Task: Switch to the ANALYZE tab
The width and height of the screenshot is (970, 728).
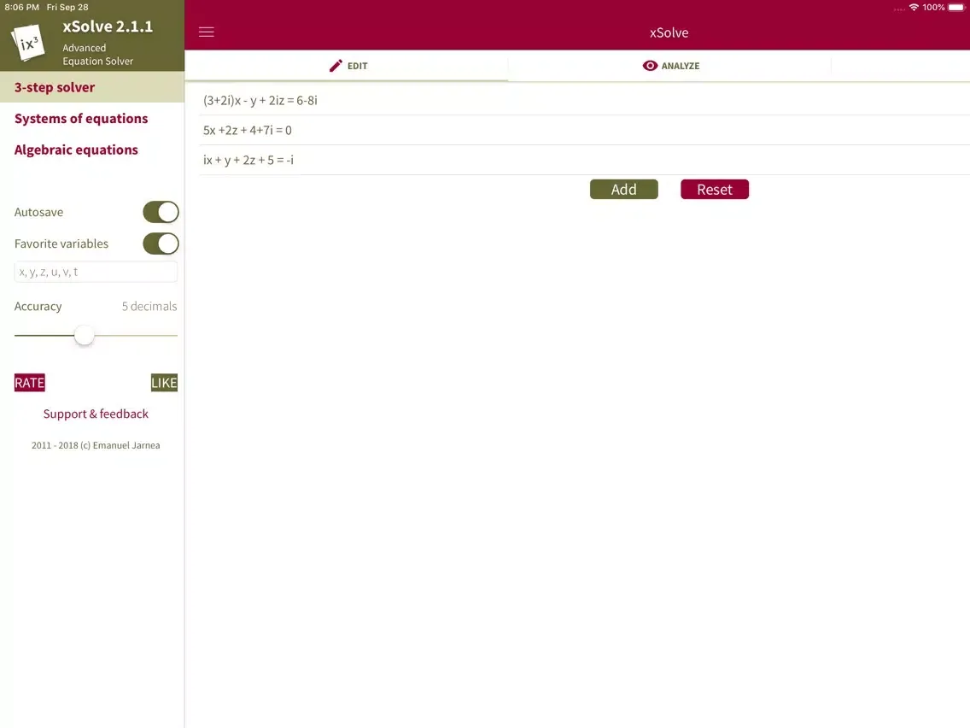Action: (670, 66)
